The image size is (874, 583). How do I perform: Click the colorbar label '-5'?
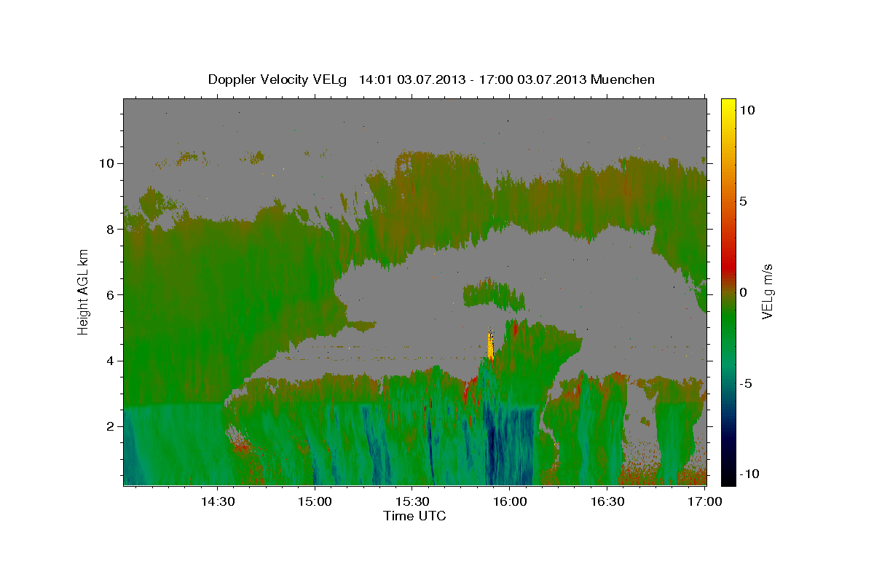(x=746, y=383)
